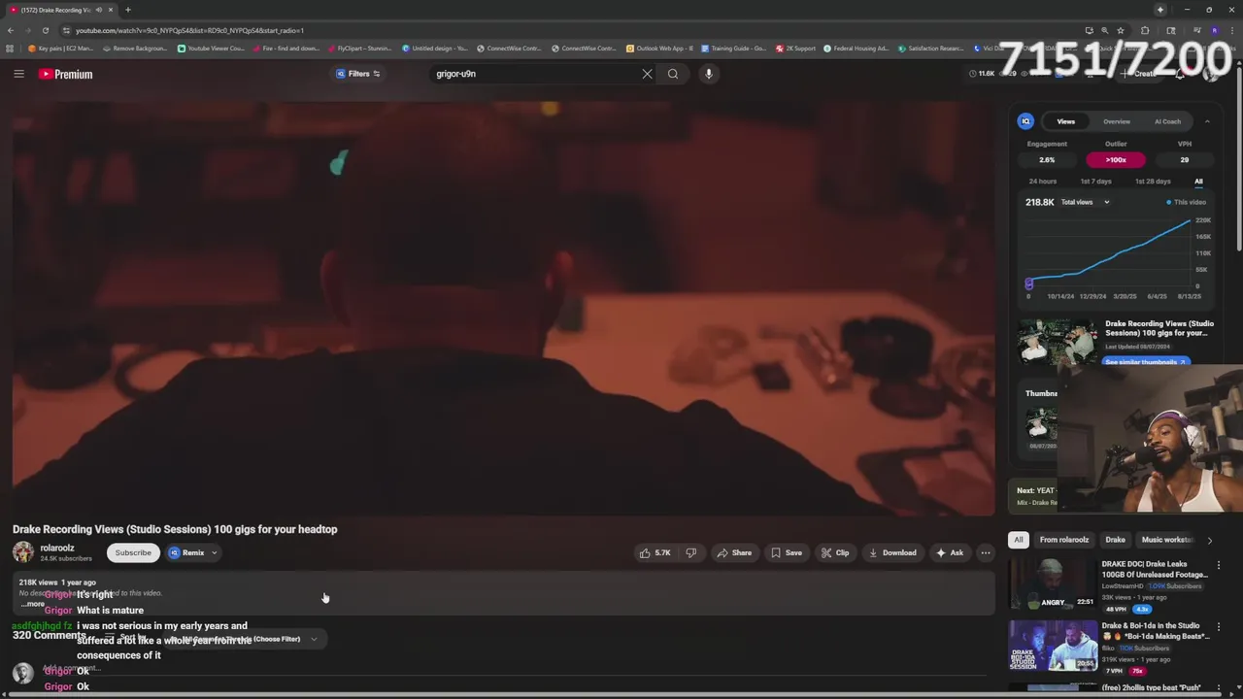Like the video with thumbs up

coord(655,552)
